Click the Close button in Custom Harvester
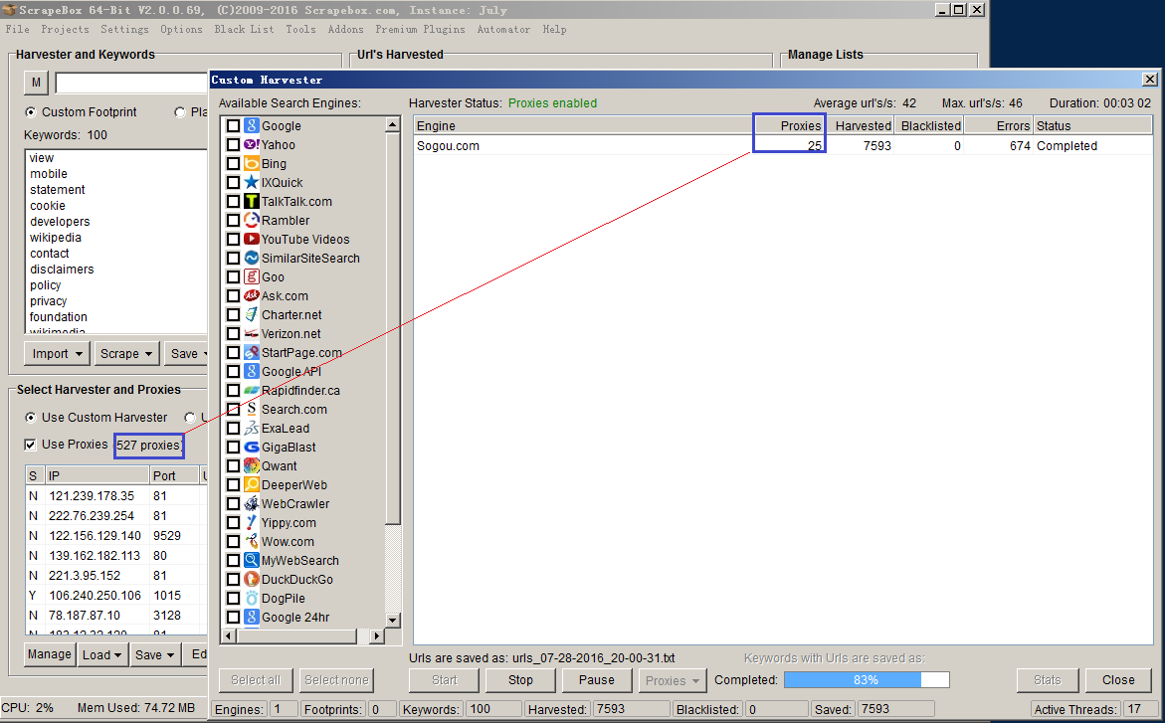 (1118, 680)
